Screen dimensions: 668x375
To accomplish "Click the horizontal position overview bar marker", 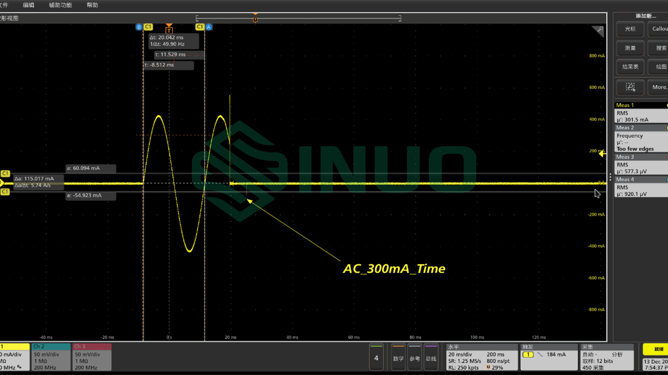I will tap(256, 19).
